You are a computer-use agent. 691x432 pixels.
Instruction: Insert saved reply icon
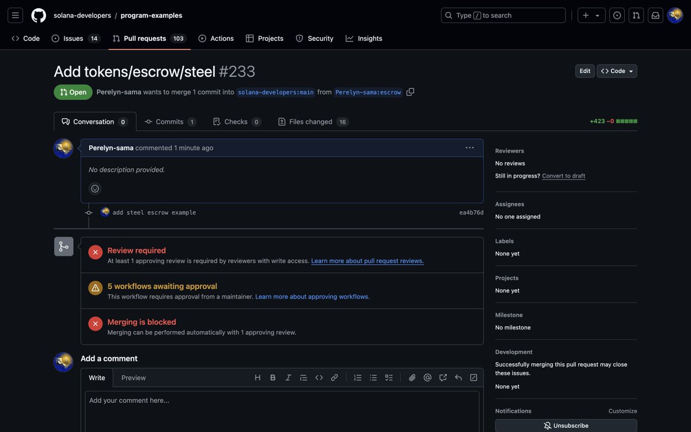pyautogui.click(x=458, y=378)
